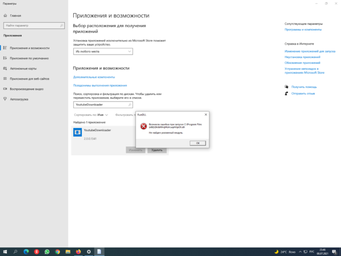The image size is (341, 256).
Task: Open Сортировать по: Имя dropdown
Action: 91,115
